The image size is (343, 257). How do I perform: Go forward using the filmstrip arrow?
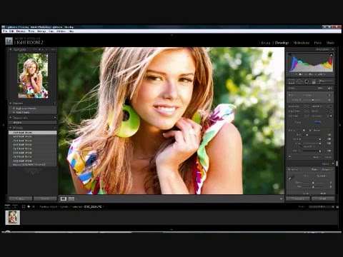coord(34,206)
